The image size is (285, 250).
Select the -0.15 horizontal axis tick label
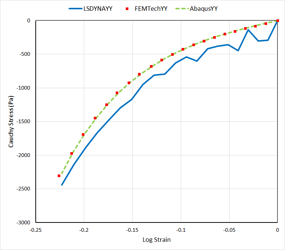132,230
